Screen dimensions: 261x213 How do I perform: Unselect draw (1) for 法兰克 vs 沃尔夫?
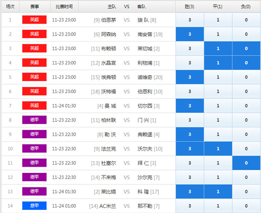coord(218,149)
